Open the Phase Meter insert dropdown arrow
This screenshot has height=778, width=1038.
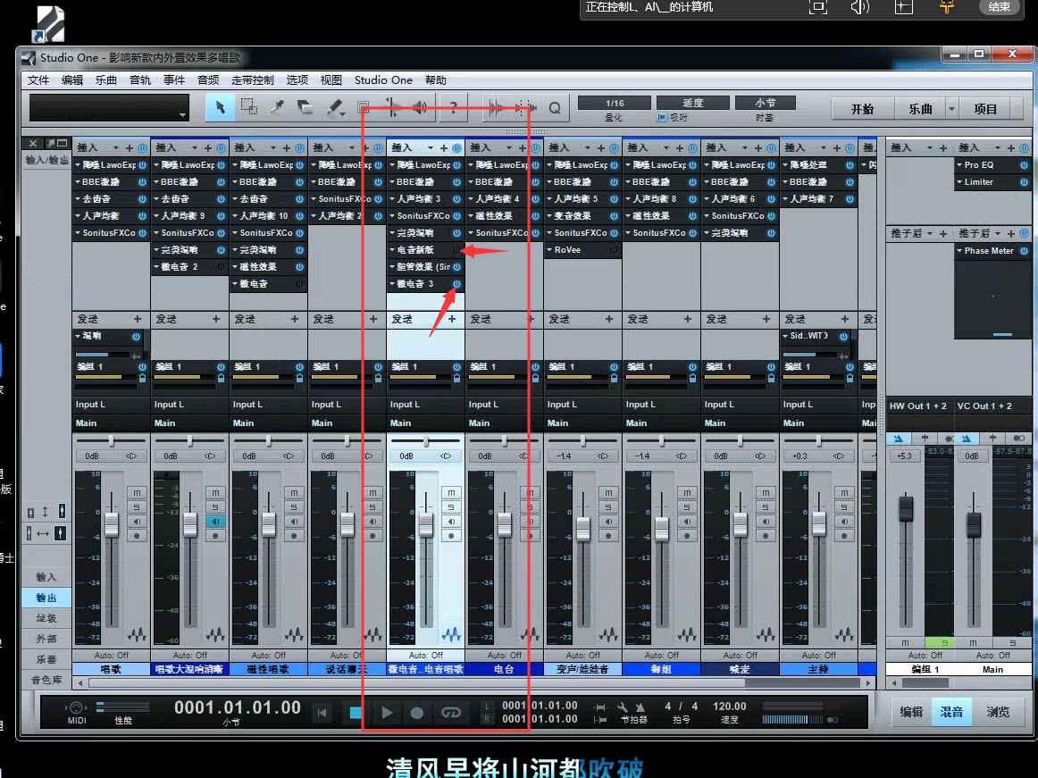point(959,251)
